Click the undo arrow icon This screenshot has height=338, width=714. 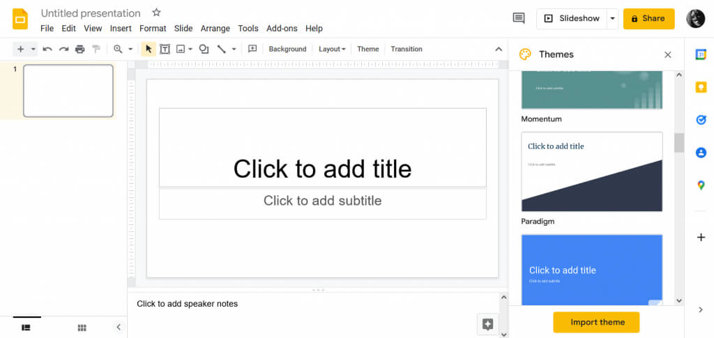(x=47, y=49)
